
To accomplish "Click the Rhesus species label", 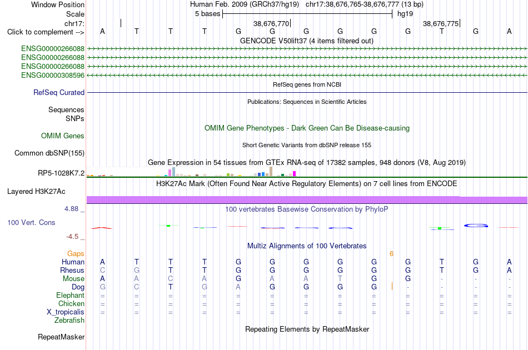I will (72, 271).
